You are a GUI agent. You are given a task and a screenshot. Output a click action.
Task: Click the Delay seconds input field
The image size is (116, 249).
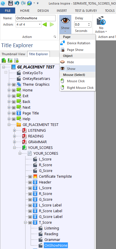pyautogui.click(x=81, y=24)
